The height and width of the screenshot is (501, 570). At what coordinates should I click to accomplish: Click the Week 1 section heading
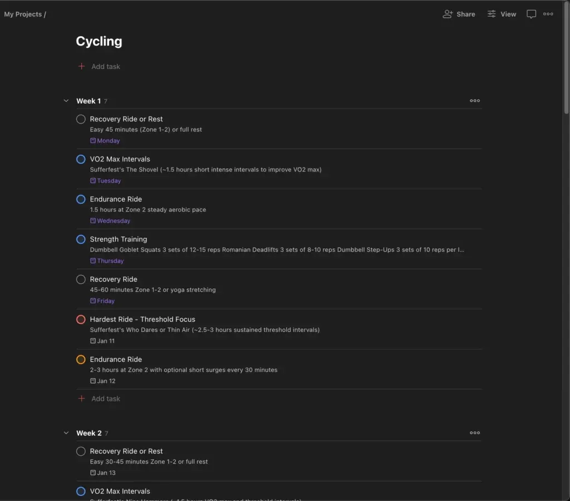[x=89, y=101]
